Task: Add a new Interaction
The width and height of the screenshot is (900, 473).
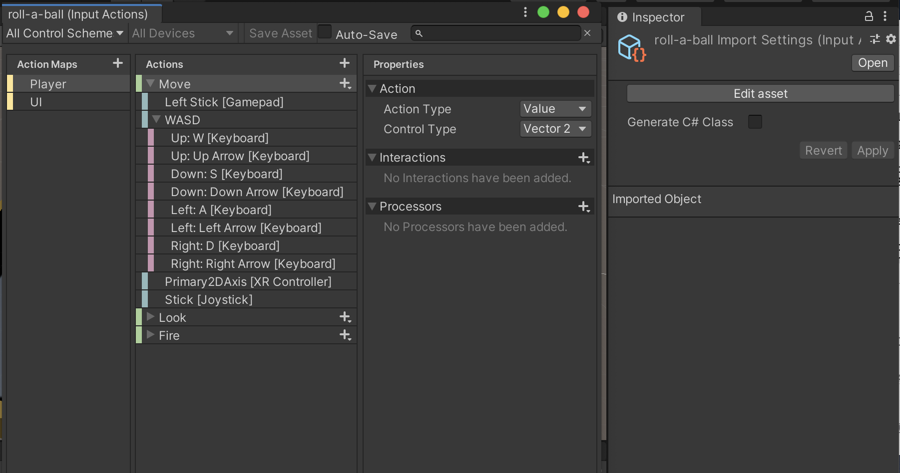Action: (x=584, y=158)
